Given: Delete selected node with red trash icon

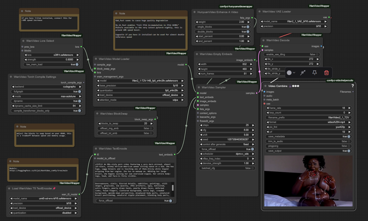Looking at the screenshot, I should (x=326, y=73).
